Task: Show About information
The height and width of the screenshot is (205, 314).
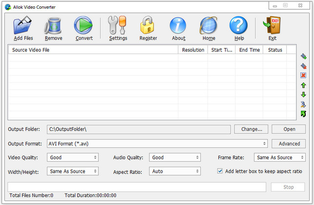Action: 178,25
